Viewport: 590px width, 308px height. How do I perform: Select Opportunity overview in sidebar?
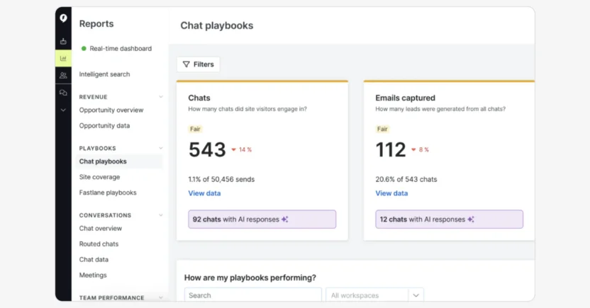111,110
